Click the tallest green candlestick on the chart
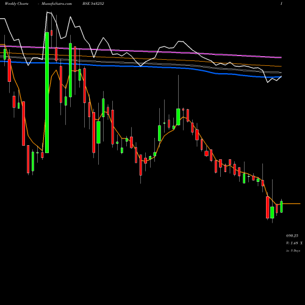Screen dimensions: 305x305 47,93
